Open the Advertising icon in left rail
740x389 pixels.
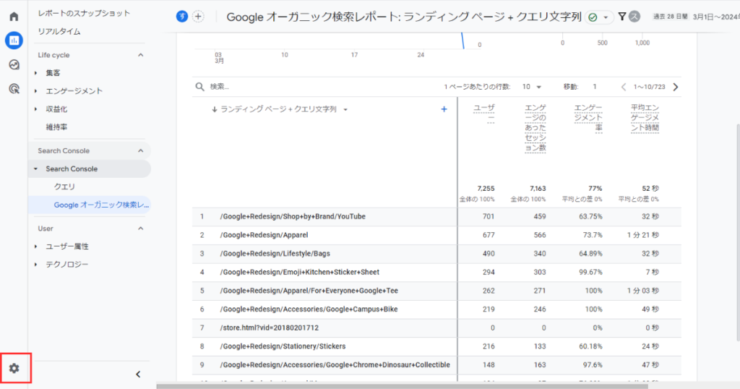click(14, 89)
